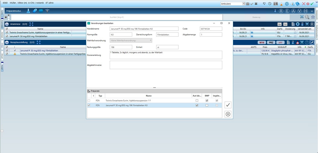
Task: Open the Detailansicht tab on right edge
Action: click(x=316, y=15)
